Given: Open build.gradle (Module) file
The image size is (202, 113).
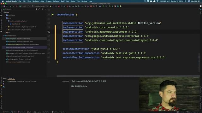Looking at the screenshot, I should [x=20, y=41].
